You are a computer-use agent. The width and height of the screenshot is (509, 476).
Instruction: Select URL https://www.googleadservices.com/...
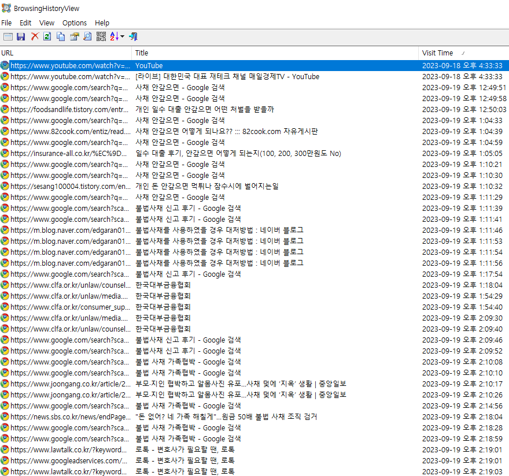69,461
